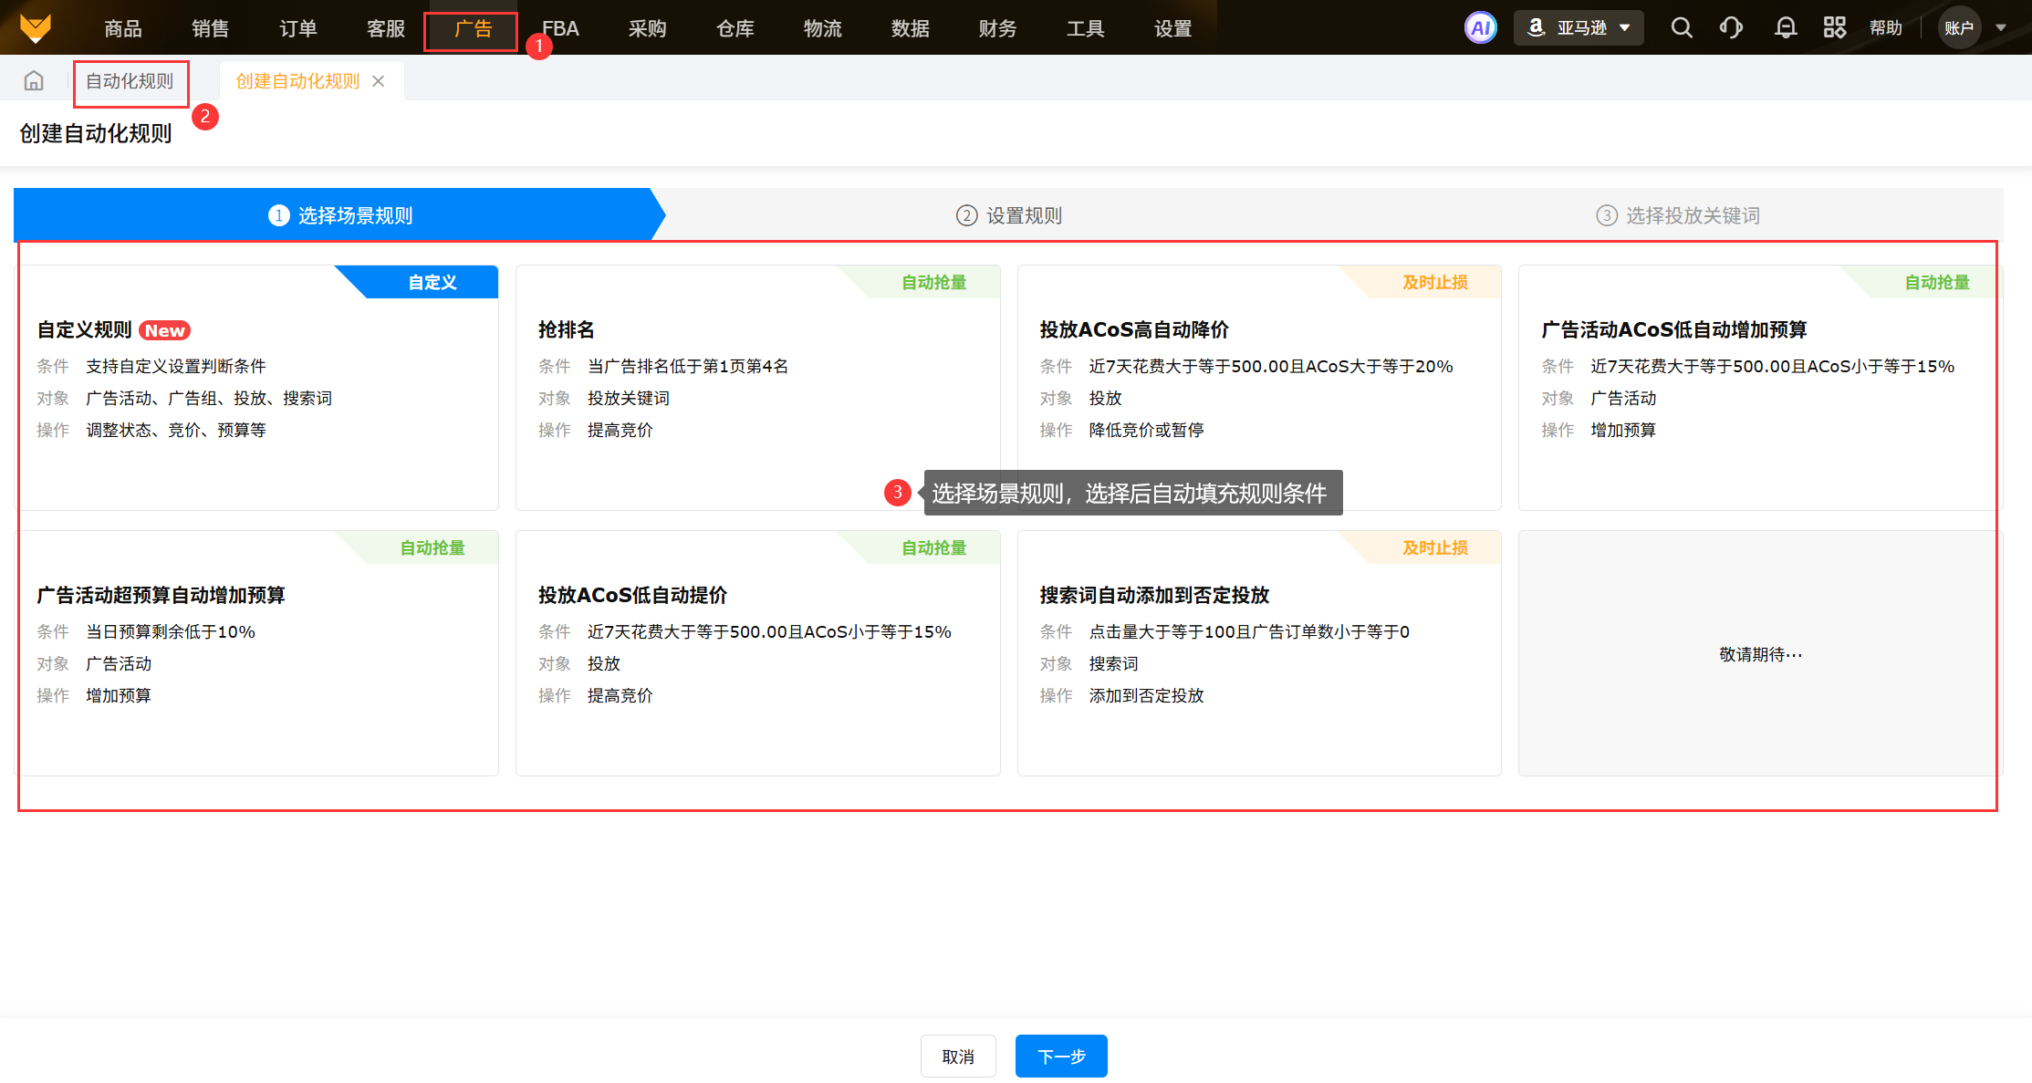Open the search magnifier icon
Viewport: 2032px width, 1083px height.
[x=1681, y=27]
